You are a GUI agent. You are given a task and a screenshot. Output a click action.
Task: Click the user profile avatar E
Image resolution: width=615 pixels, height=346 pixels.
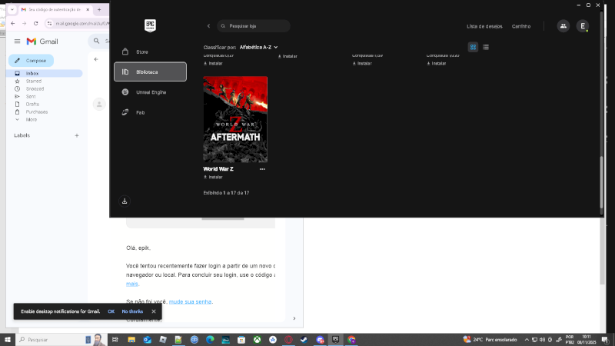coord(583,26)
